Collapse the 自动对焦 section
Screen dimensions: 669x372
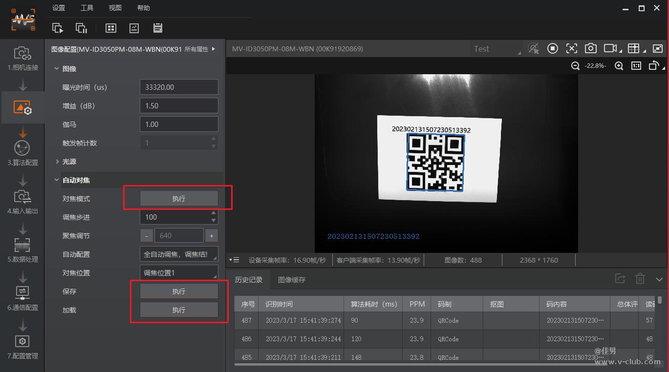point(57,180)
